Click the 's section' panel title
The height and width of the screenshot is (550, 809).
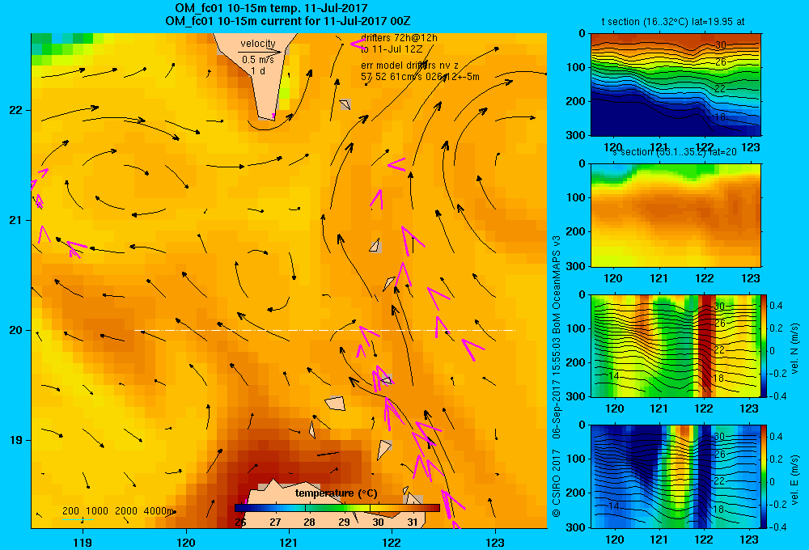click(675, 152)
